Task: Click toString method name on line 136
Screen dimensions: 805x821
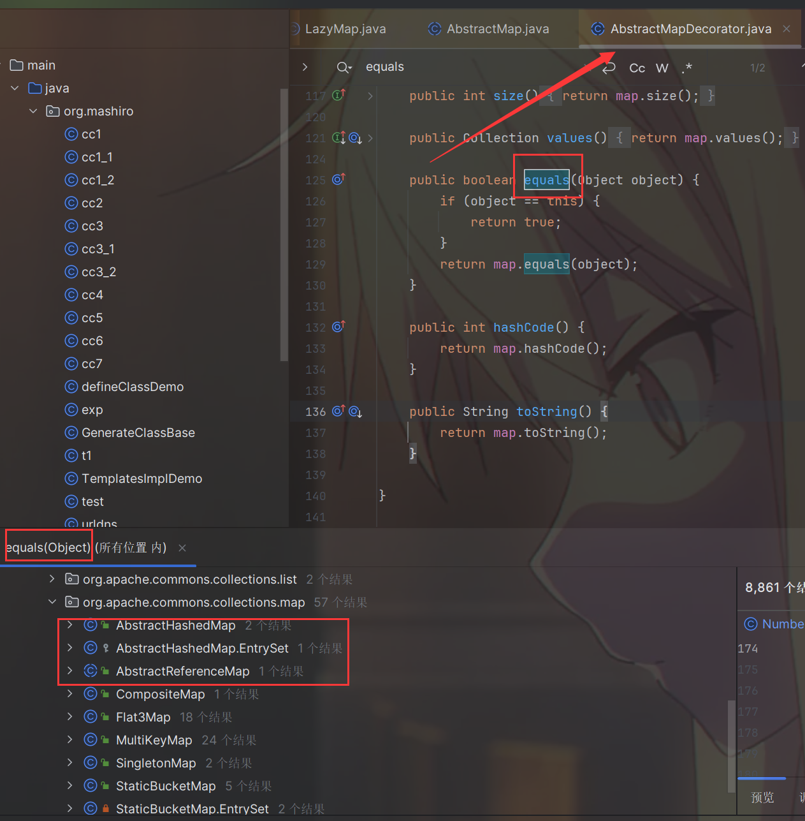Action: [x=546, y=411]
